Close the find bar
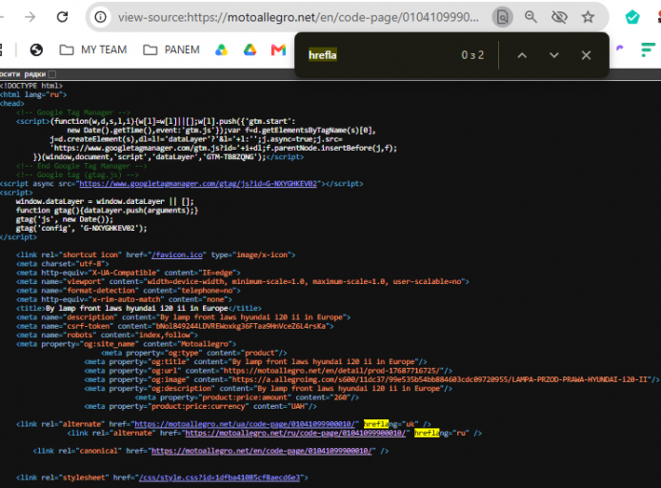The width and height of the screenshot is (661, 488). point(586,55)
